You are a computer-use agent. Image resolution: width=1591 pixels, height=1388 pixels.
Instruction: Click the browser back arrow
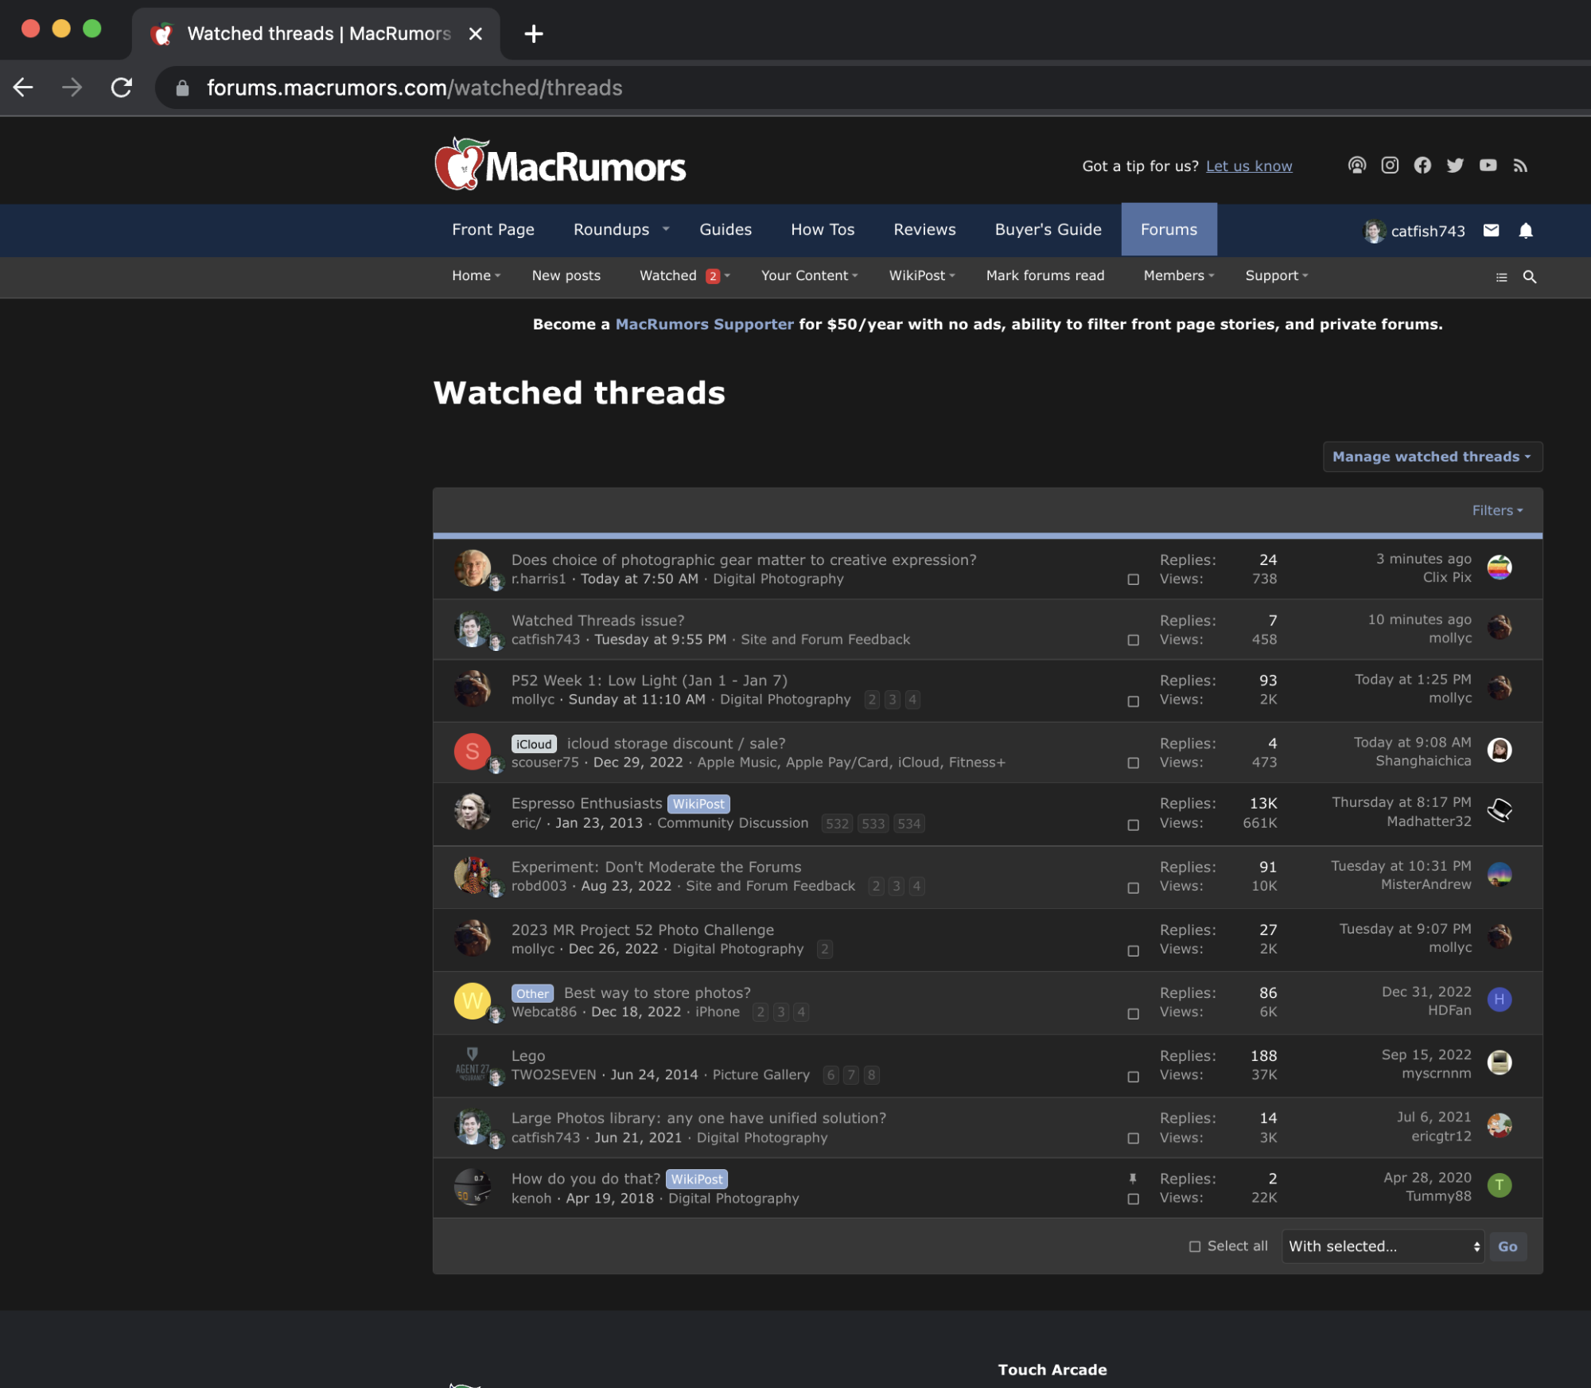pos(23,88)
